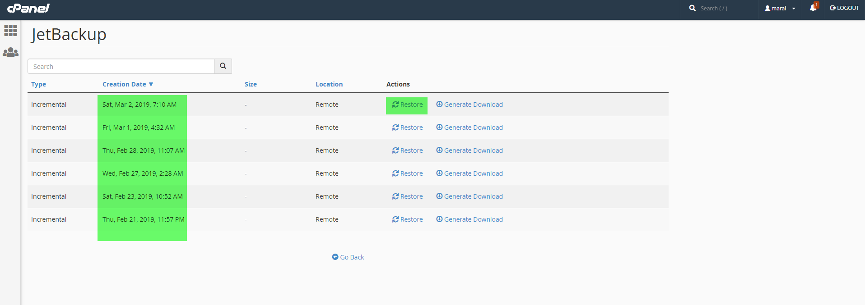This screenshot has width=865, height=305.
Task: Click the Go Back arrow icon
Action: (x=335, y=257)
